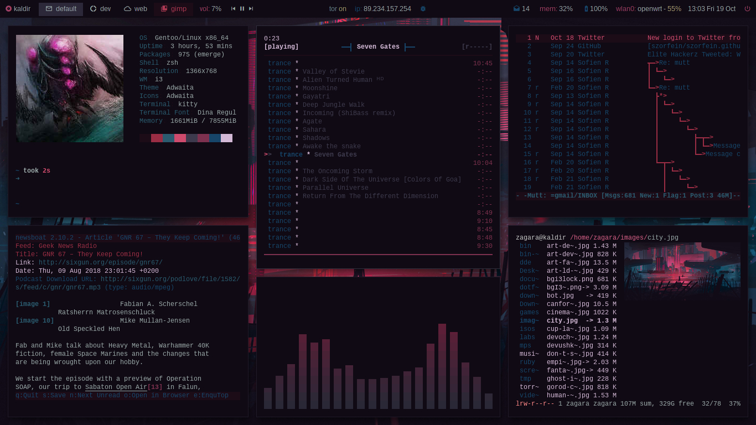Viewport: 756px width, 425px height.
Task: Open the games directory in ranger
Action: coord(529,312)
